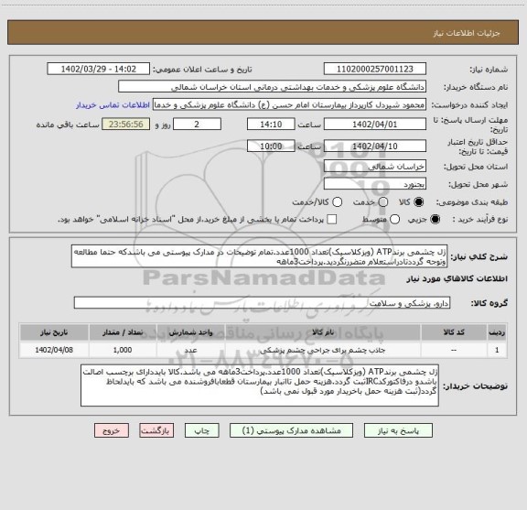Click the کد کالا column header

pyautogui.click(x=454, y=332)
